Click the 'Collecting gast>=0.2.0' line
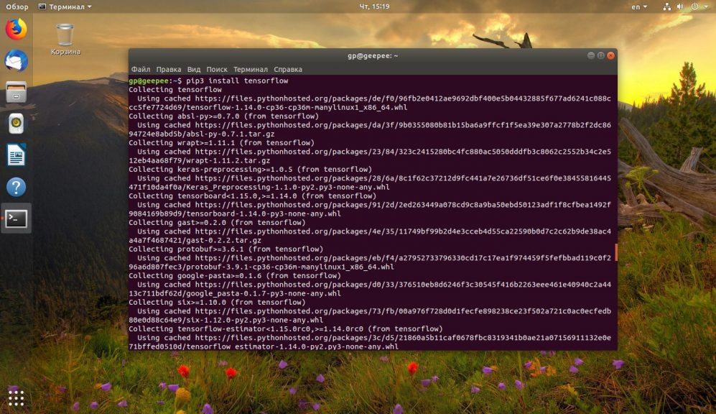The height and width of the screenshot is (414, 716). point(217,223)
